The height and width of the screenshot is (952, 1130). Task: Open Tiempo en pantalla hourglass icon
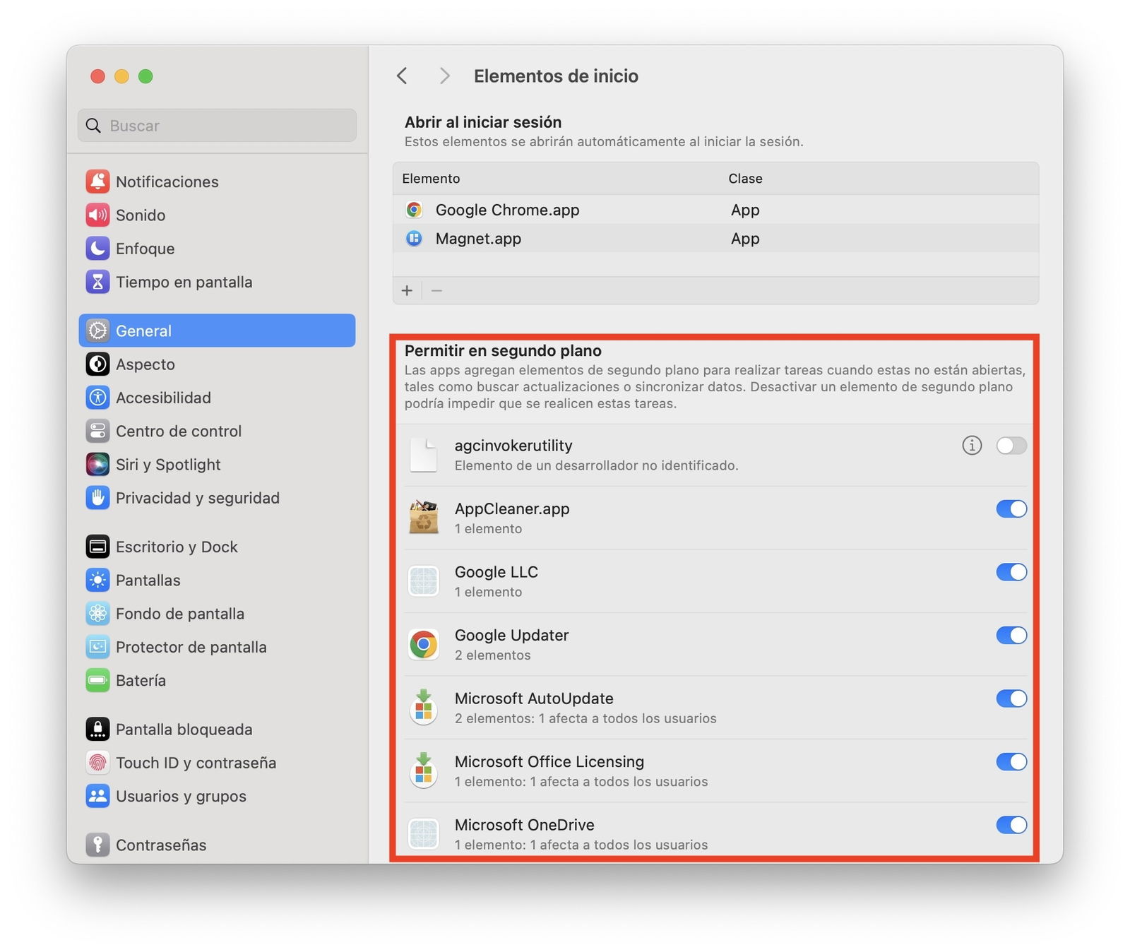tap(97, 282)
